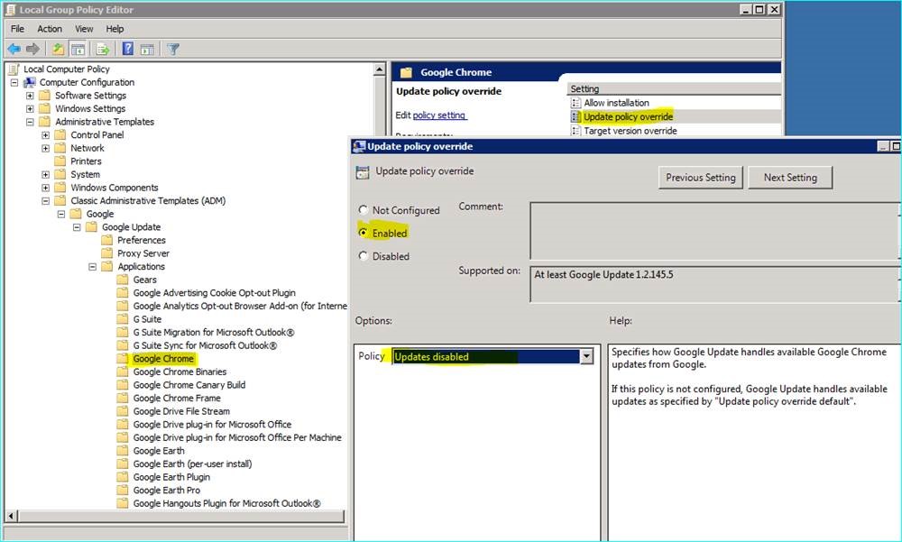Open the View menu

click(83, 29)
